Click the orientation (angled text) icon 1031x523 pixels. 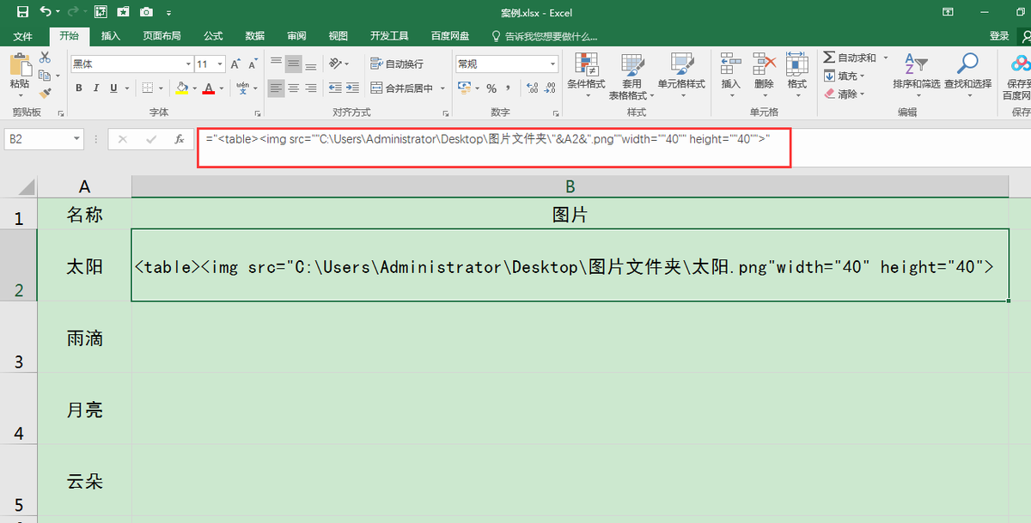click(x=336, y=64)
